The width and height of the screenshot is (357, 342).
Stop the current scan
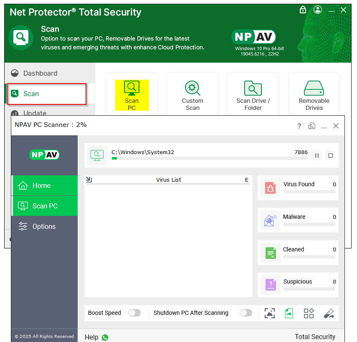click(x=330, y=155)
